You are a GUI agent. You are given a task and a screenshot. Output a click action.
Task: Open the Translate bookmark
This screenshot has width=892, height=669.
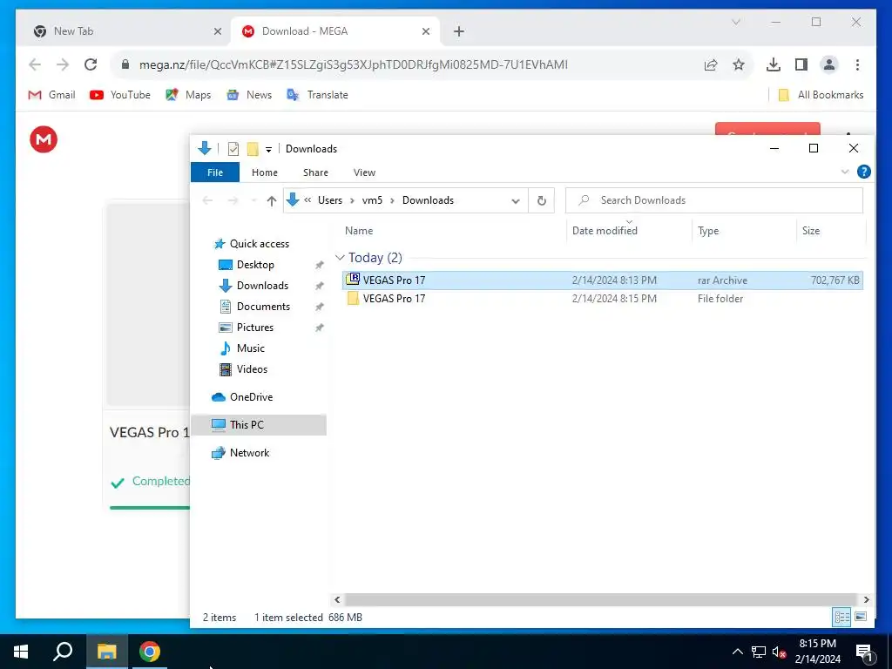coord(317,95)
